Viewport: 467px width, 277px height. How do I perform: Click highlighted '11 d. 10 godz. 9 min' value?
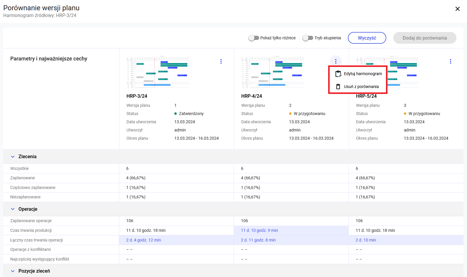(259, 231)
